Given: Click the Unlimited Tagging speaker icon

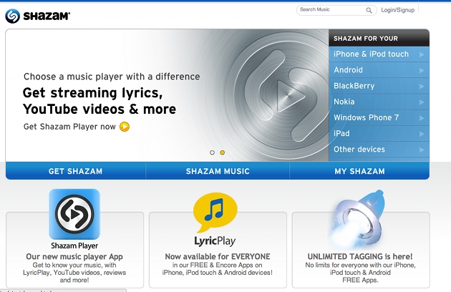Looking at the screenshot, I should tap(359, 215).
